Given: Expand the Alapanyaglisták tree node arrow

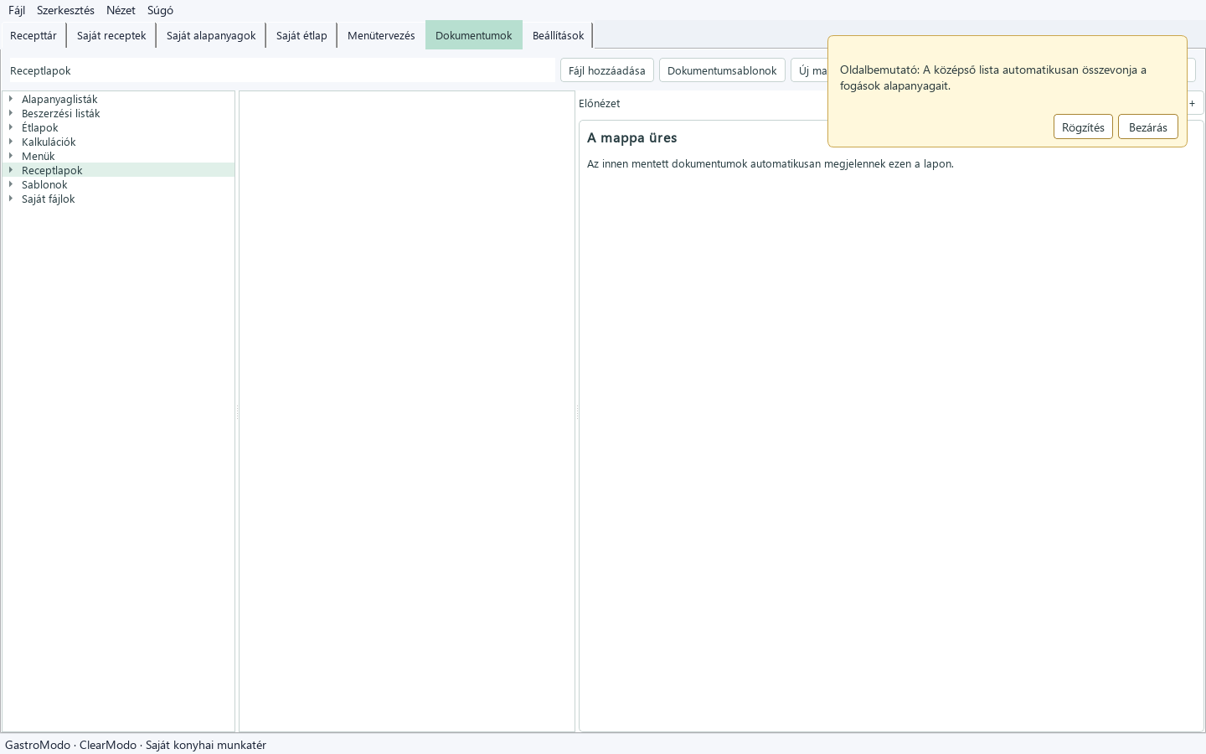Looking at the screenshot, I should point(11,99).
